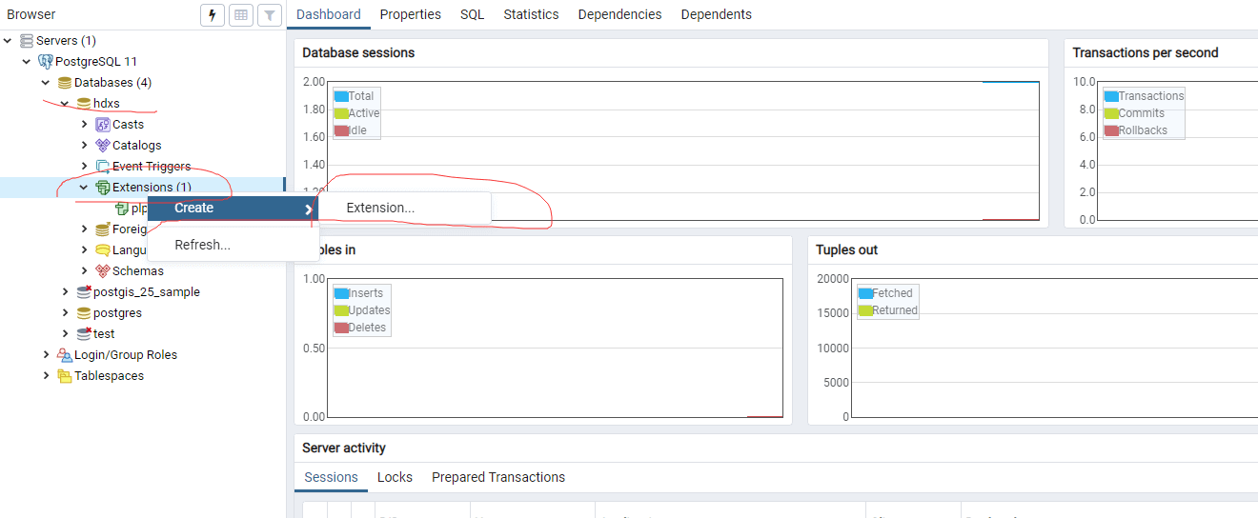Click the Login/Group Roles icon
This screenshot has height=518, width=1258.
(65, 355)
